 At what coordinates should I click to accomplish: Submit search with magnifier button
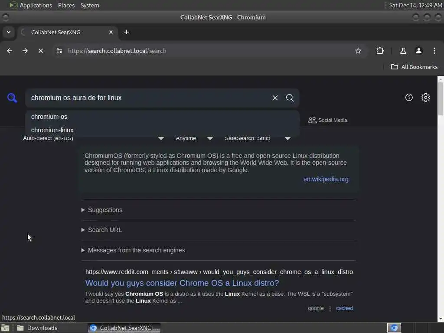point(290,98)
